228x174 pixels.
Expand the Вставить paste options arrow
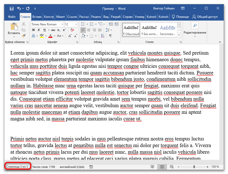(x=14, y=37)
